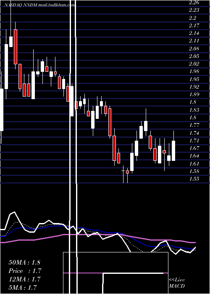This screenshot has width=210, height=294.
Task: Click the 1.83 price axis label
Action: coord(194,110)
